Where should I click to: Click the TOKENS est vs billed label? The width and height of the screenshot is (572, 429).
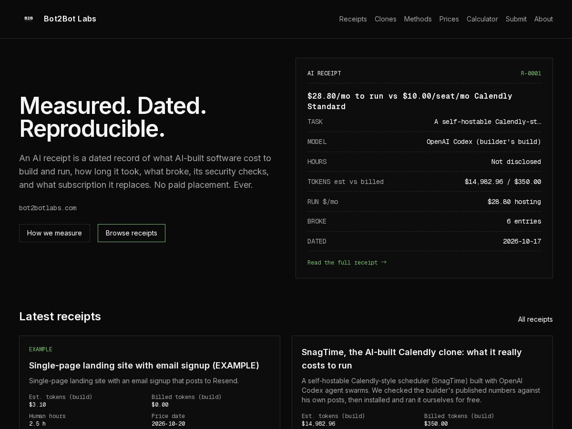coord(346,182)
